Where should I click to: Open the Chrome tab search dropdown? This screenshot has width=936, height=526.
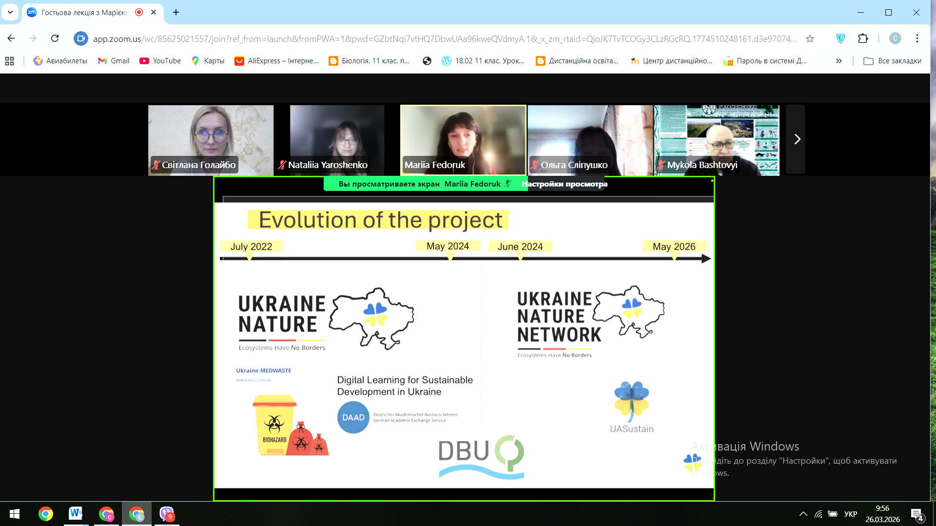(x=10, y=12)
